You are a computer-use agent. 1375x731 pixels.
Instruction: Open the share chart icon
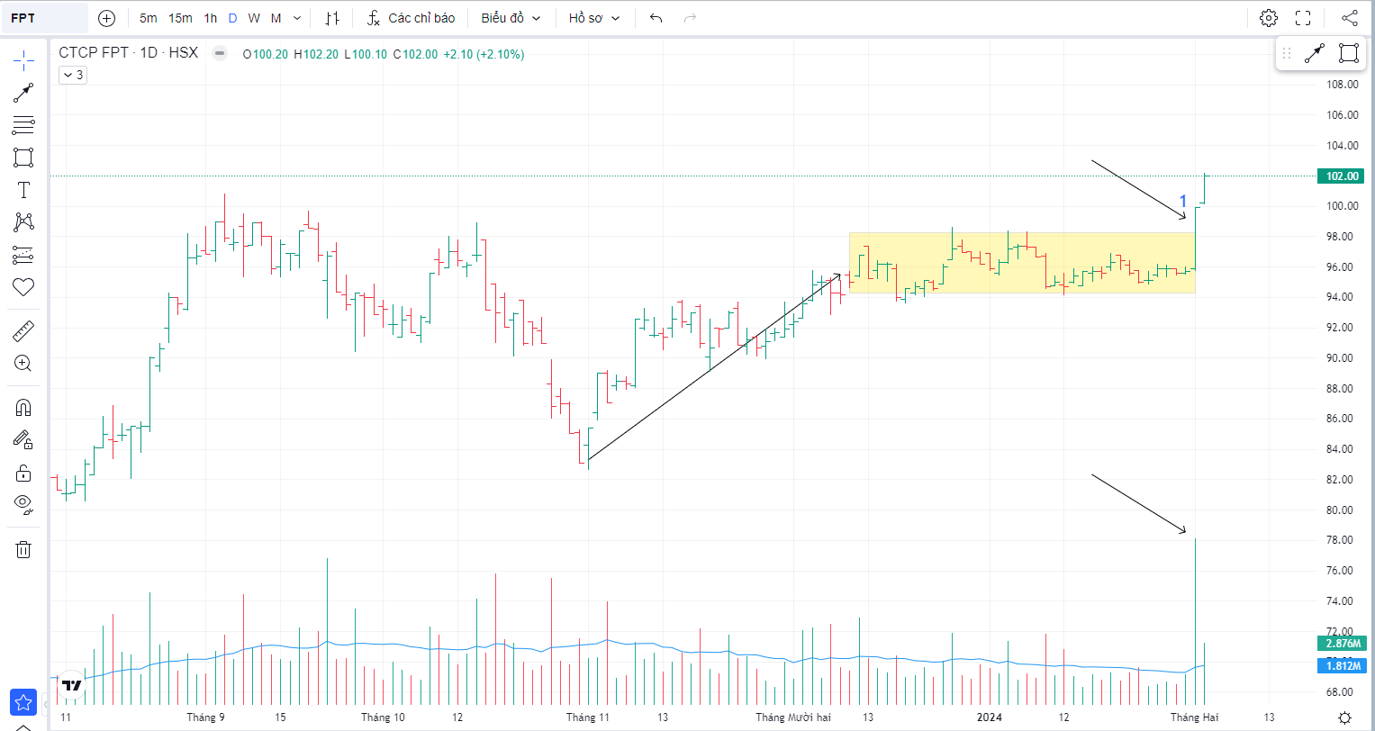(x=1350, y=18)
